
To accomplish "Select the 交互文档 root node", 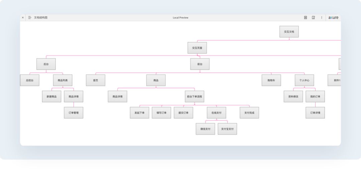I will click(x=289, y=31).
